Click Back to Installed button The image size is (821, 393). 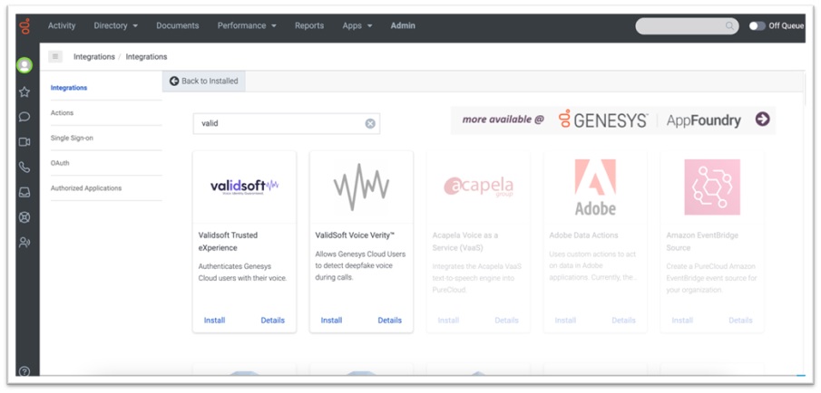(x=204, y=81)
